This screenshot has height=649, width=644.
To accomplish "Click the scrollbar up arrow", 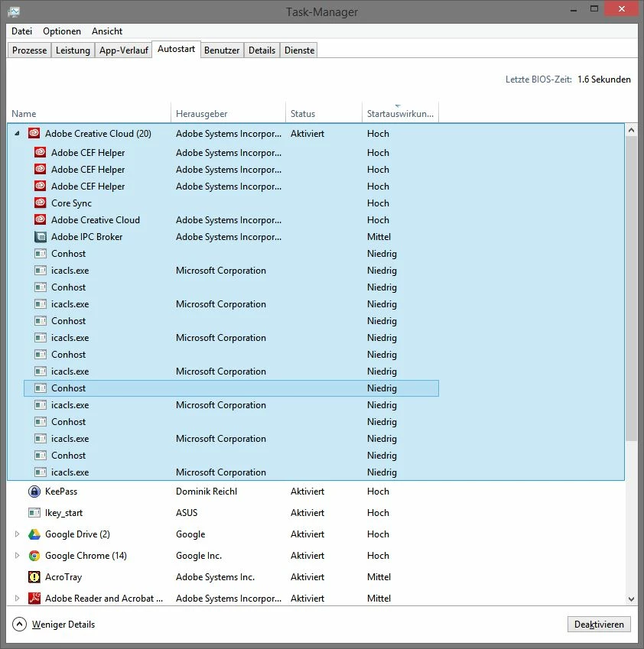I will 631,131.
